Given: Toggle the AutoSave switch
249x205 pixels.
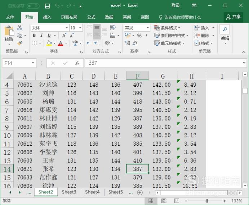Looking at the screenshot, I should (x=33, y=6).
